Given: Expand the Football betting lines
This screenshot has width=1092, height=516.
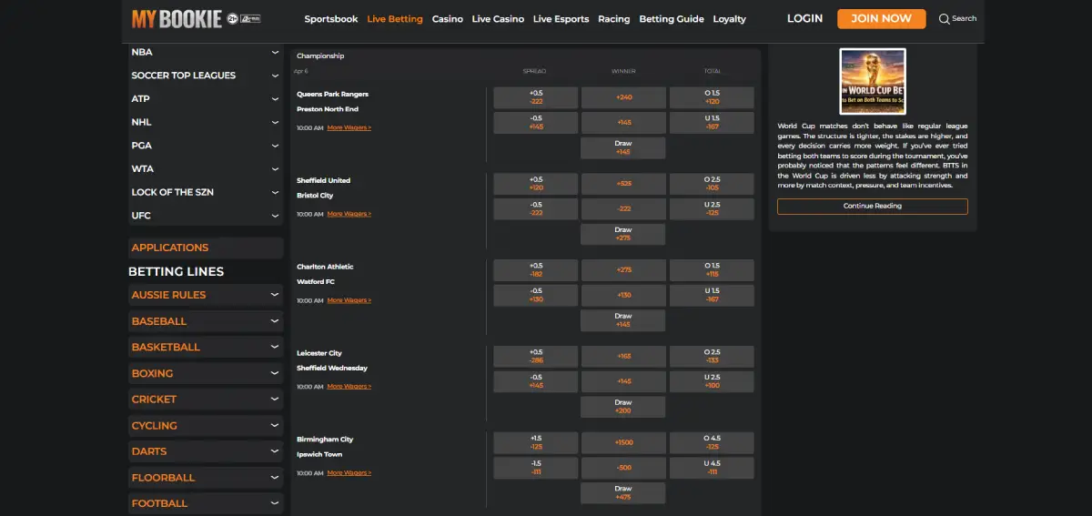Looking at the screenshot, I should pyautogui.click(x=206, y=503).
